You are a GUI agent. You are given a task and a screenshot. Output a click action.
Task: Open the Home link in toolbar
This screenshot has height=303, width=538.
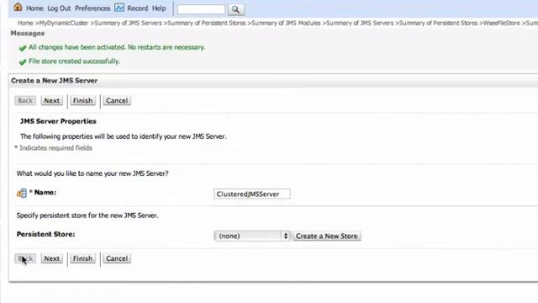click(34, 8)
